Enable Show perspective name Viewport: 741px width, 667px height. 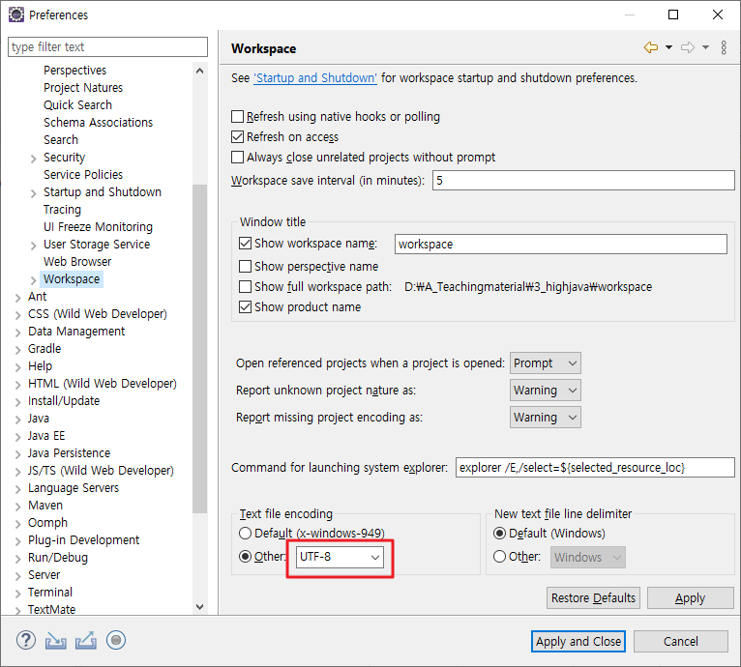(x=245, y=267)
